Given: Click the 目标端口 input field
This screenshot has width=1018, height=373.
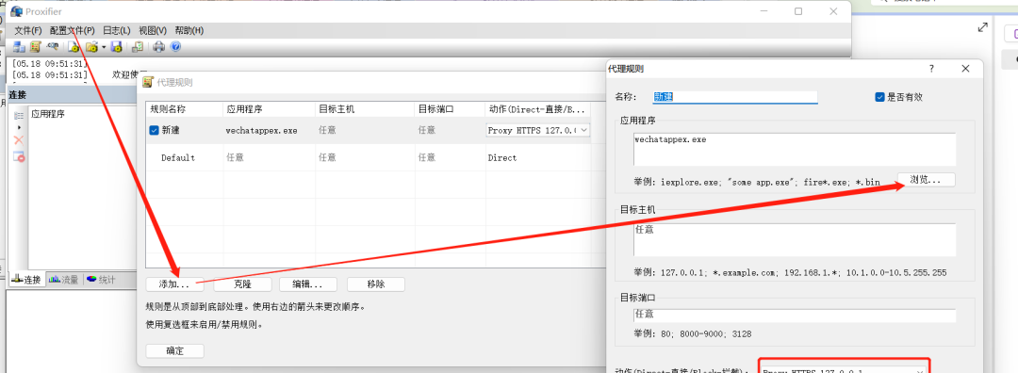Looking at the screenshot, I should pyautogui.click(x=795, y=315).
